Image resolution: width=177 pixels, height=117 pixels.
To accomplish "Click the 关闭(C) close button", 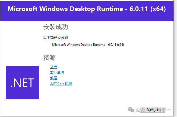I will click(153, 110).
